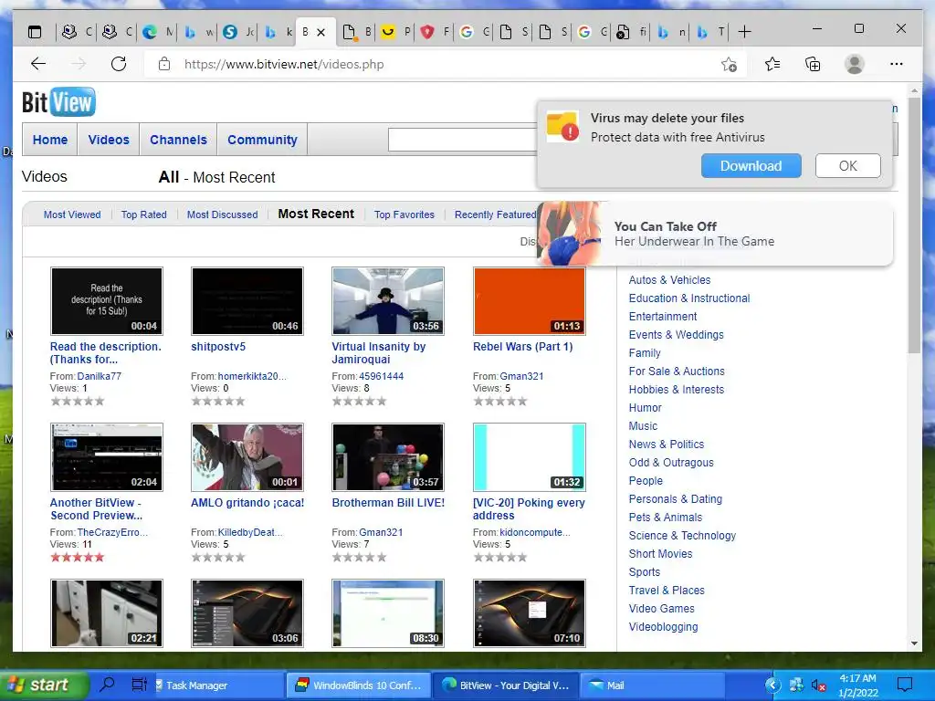Open the AMLO gritando video thumbnail
The height and width of the screenshot is (701, 935).
point(247,457)
